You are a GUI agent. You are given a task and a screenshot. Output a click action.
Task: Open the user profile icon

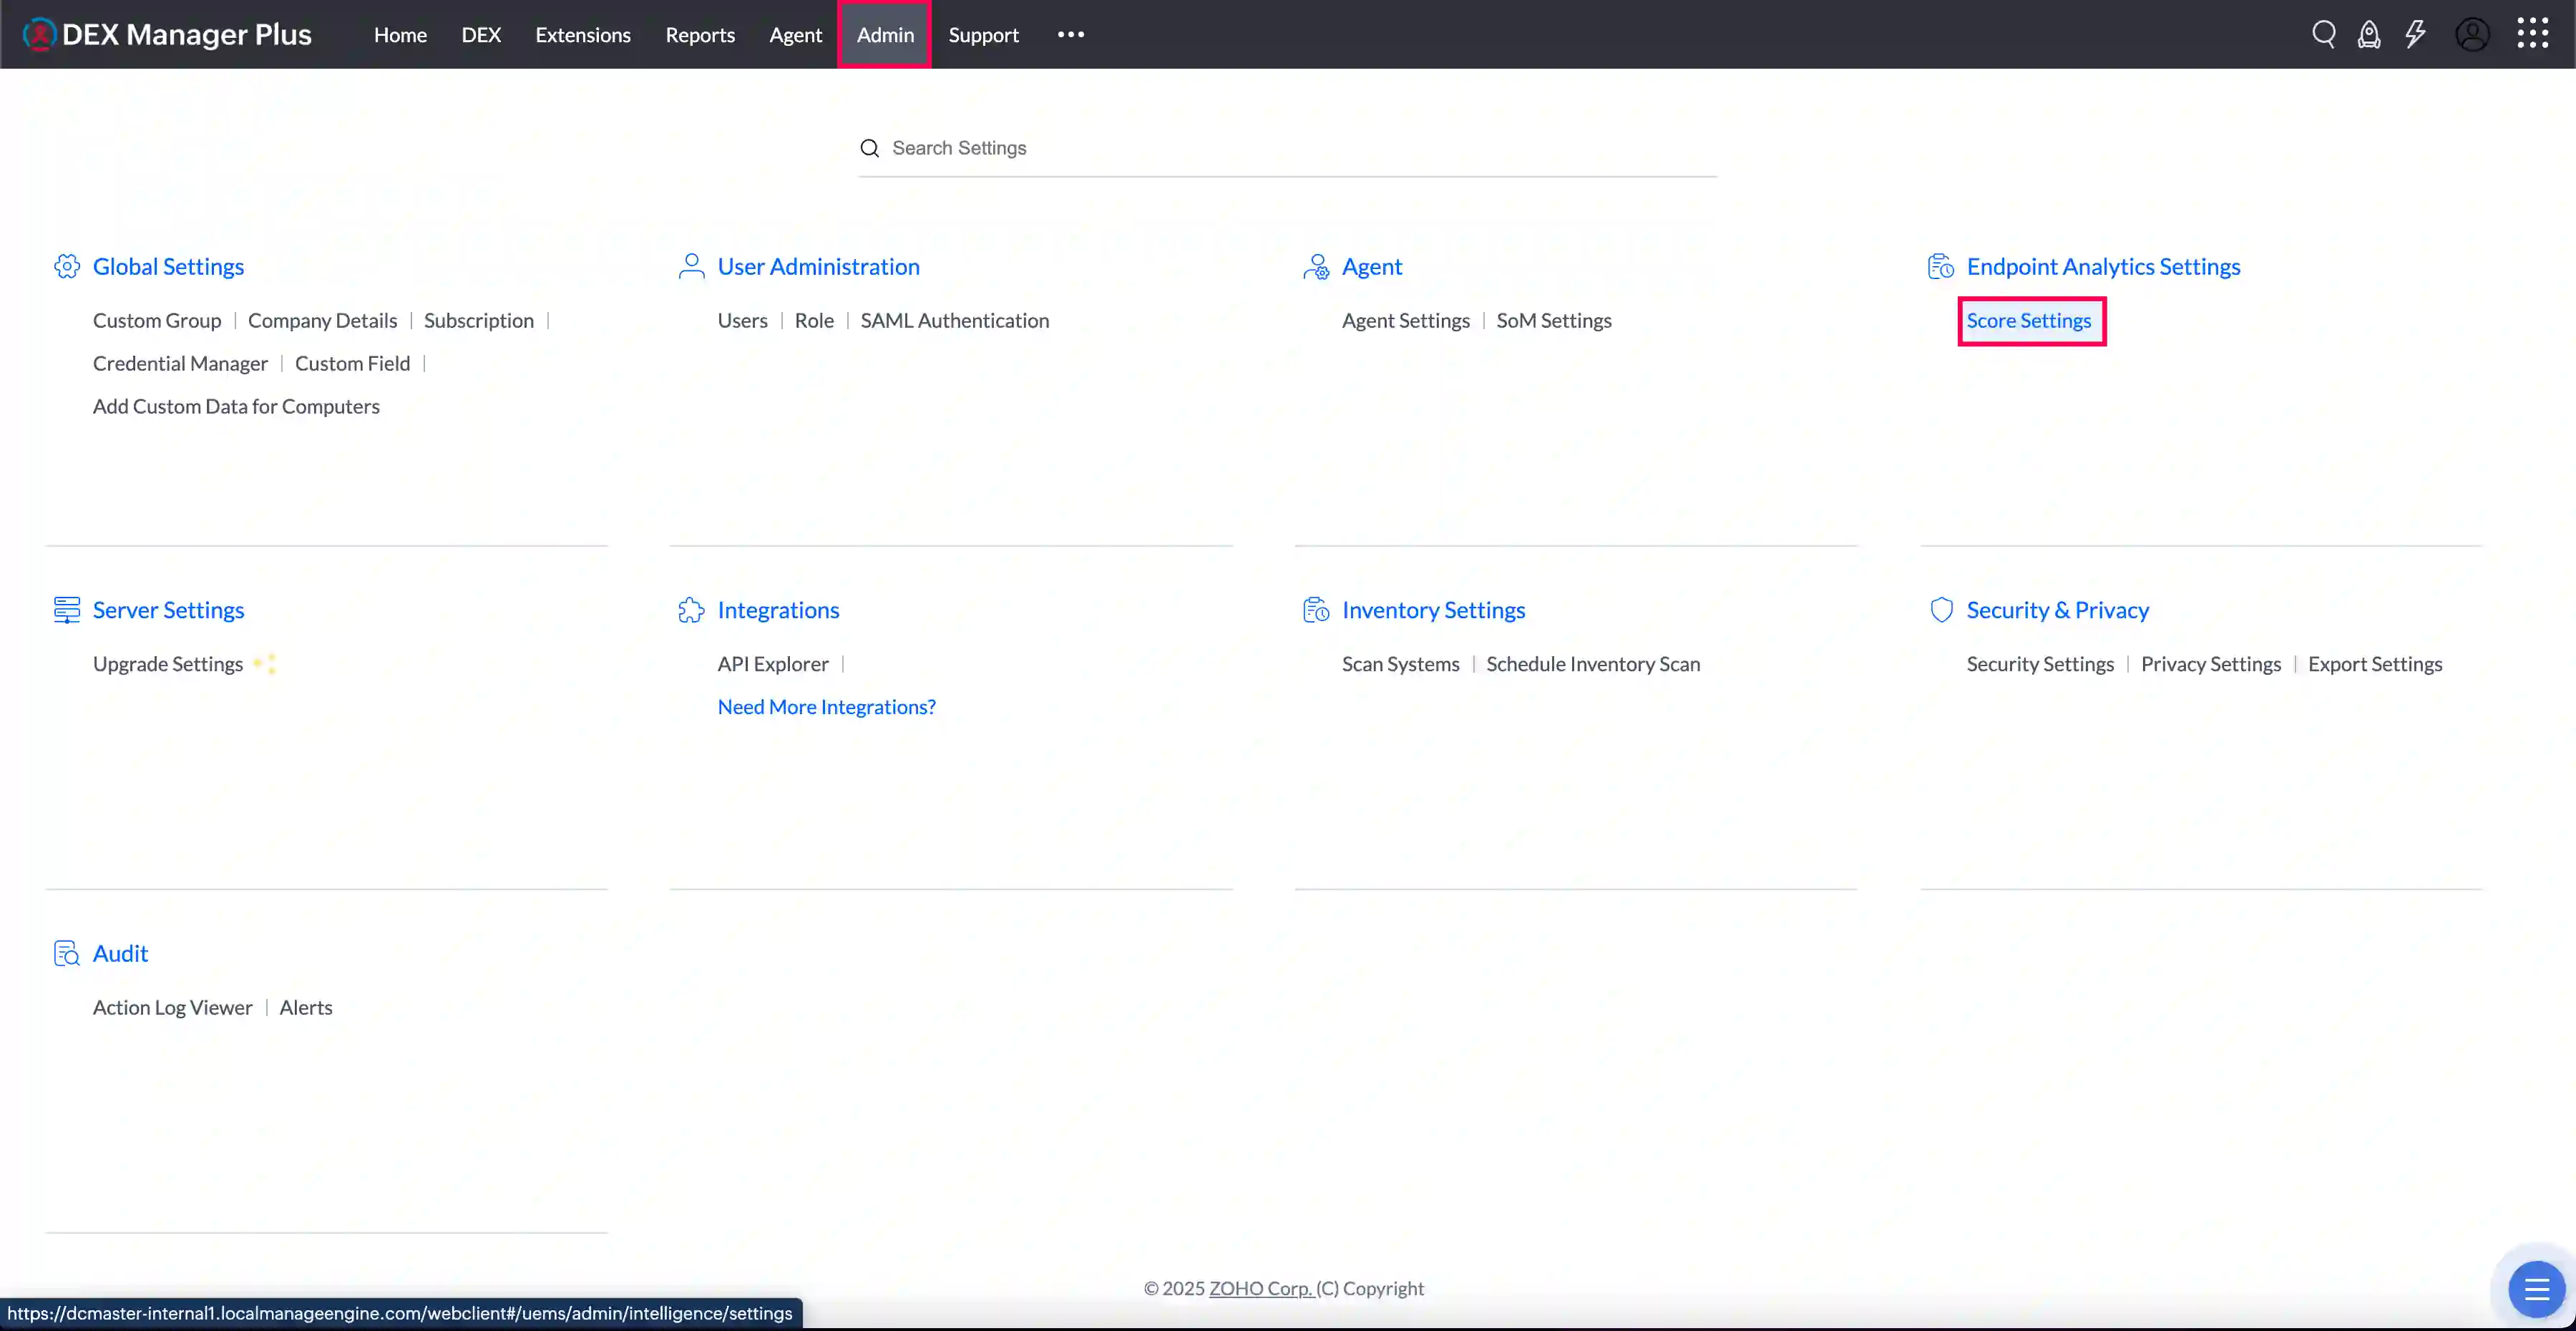pos(2473,33)
